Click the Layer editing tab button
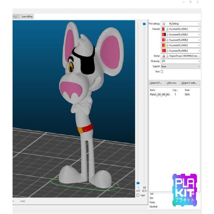Image resolution: width=214 pixels, height=214 pixels. 27,17
